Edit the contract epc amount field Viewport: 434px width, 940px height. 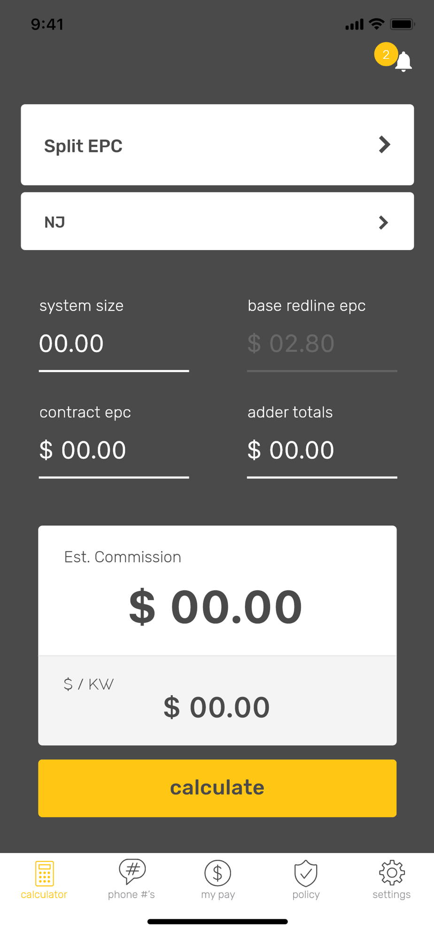click(x=114, y=450)
